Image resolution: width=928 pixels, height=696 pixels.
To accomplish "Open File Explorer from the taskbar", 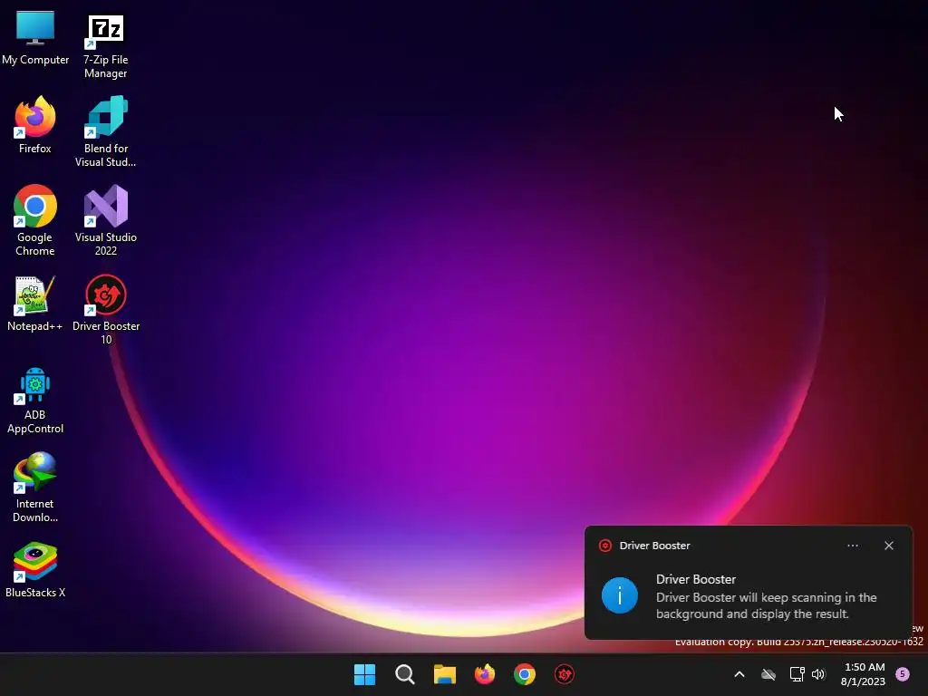I will click(444, 674).
